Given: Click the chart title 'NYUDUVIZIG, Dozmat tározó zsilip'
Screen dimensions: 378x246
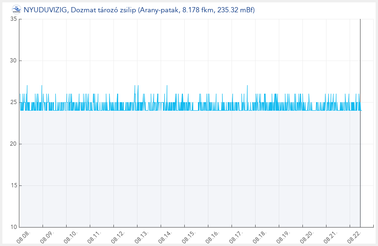Looking at the screenshot, I should click(x=80, y=10).
